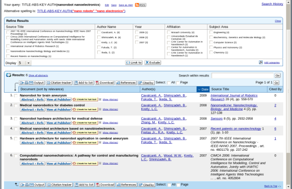This screenshot has height=189, width=292.
Task: Open the Search History link
Action: [x=272, y=4]
